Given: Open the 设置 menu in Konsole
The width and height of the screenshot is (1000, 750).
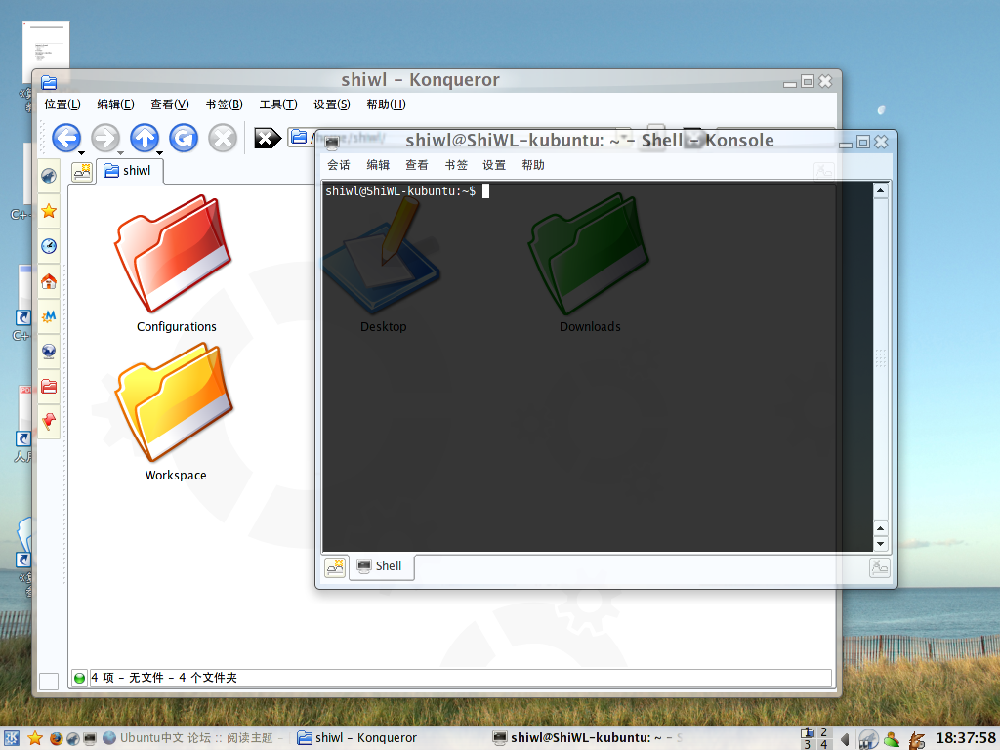Looking at the screenshot, I should [x=494, y=165].
